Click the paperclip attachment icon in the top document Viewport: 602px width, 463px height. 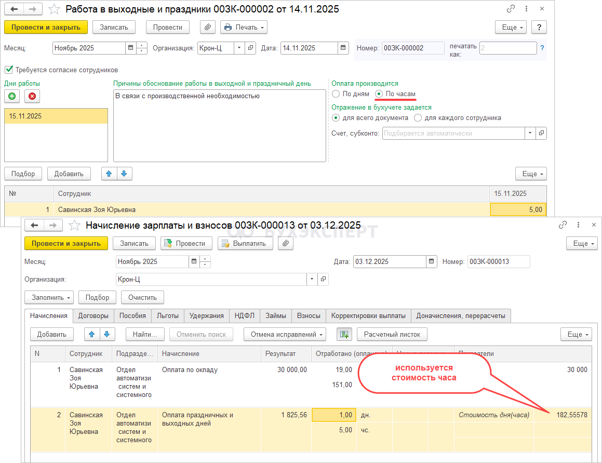click(207, 27)
